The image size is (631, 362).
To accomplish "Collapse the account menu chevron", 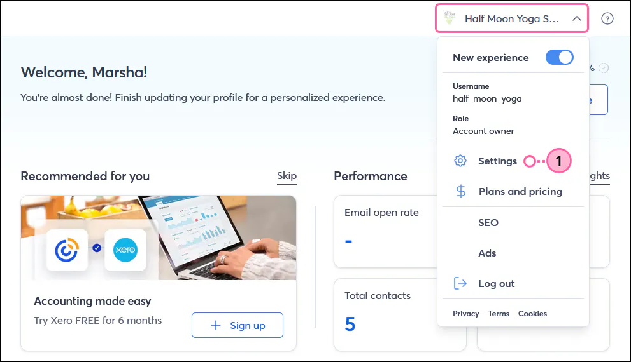I will [576, 19].
